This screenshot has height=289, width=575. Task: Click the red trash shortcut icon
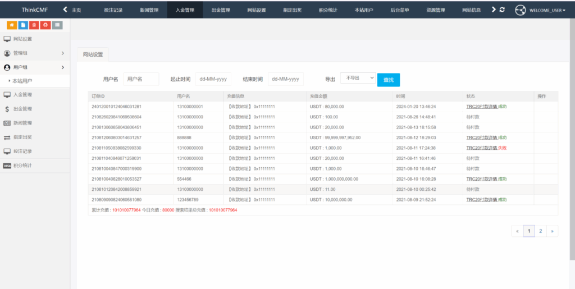pos(34,25)
